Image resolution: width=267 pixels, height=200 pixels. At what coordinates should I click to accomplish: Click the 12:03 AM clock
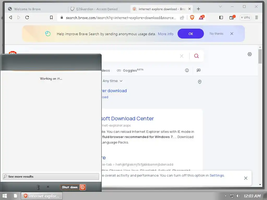tap(252, 196)
